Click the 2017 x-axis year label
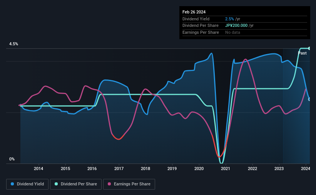 (119, 169)
